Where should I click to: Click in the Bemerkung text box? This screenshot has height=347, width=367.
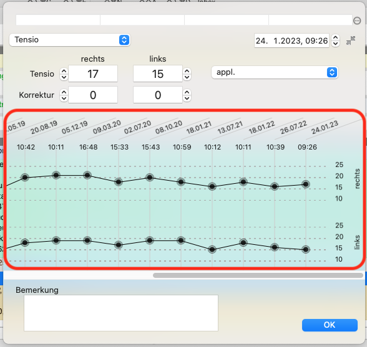tap(121, 313)
